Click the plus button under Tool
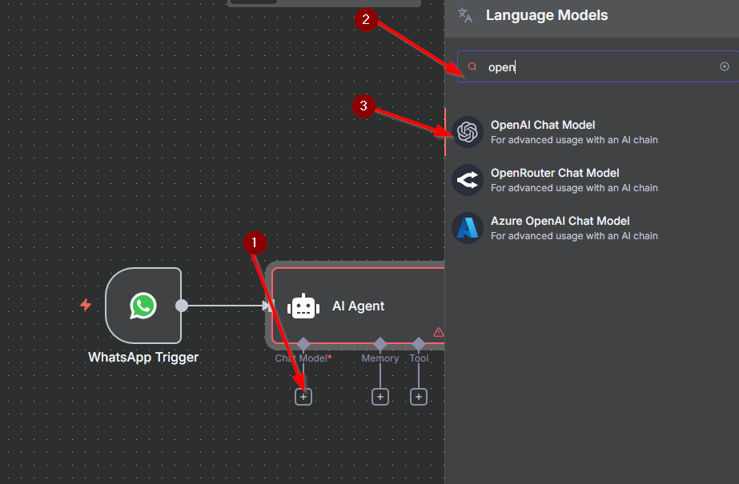Image resolution: width=739 pixels, height=484 pixels. (x=419, y=397)
